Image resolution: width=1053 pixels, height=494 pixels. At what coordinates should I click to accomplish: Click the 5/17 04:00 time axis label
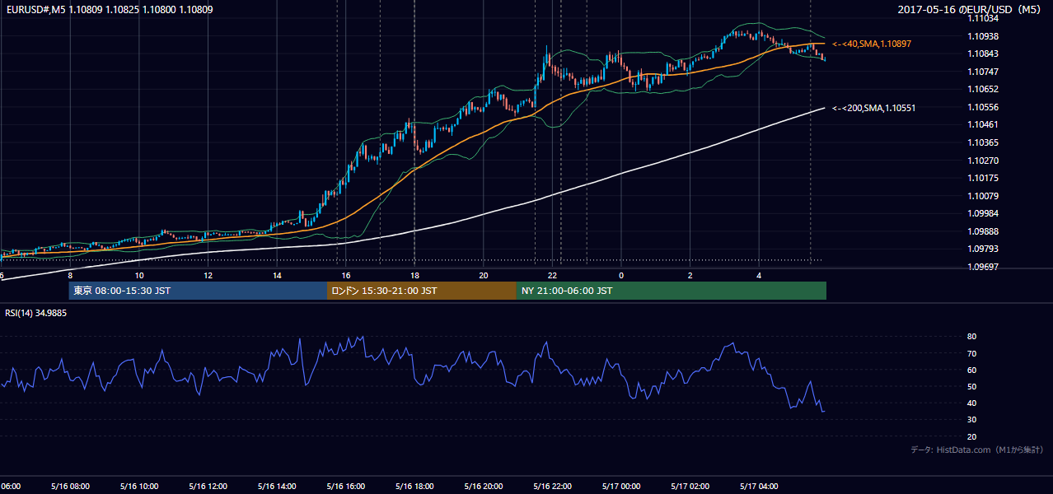[x=760, y=487]
